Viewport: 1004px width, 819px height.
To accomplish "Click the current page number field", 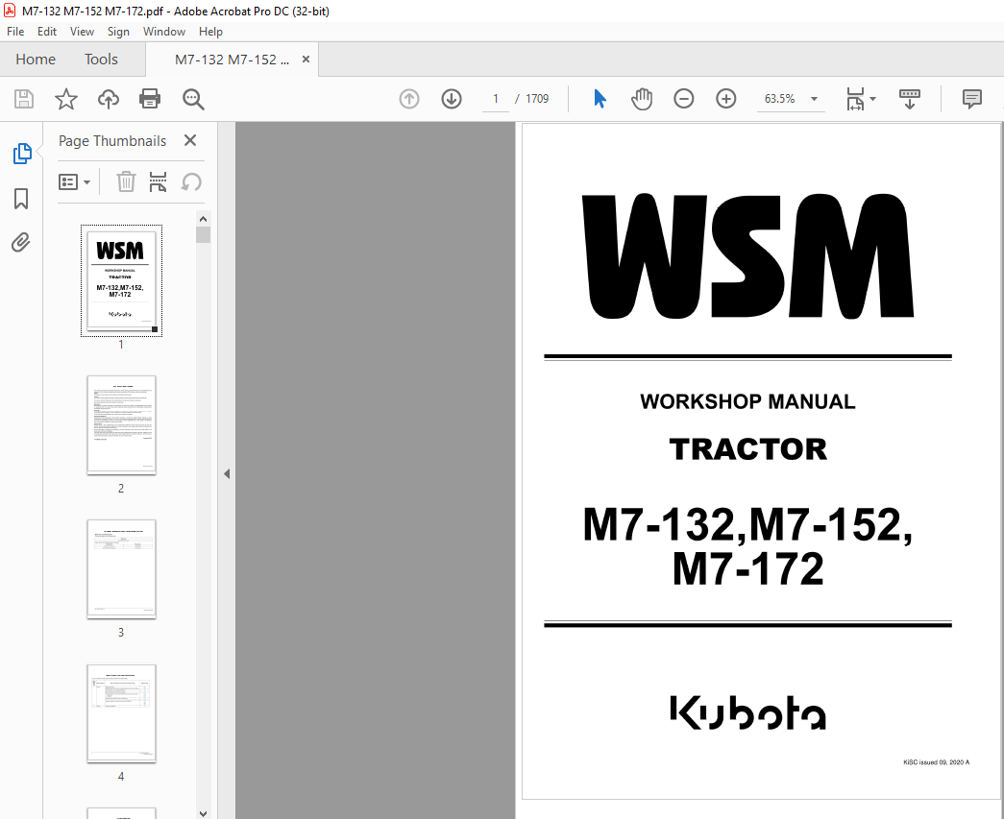I will click(496, 99).
